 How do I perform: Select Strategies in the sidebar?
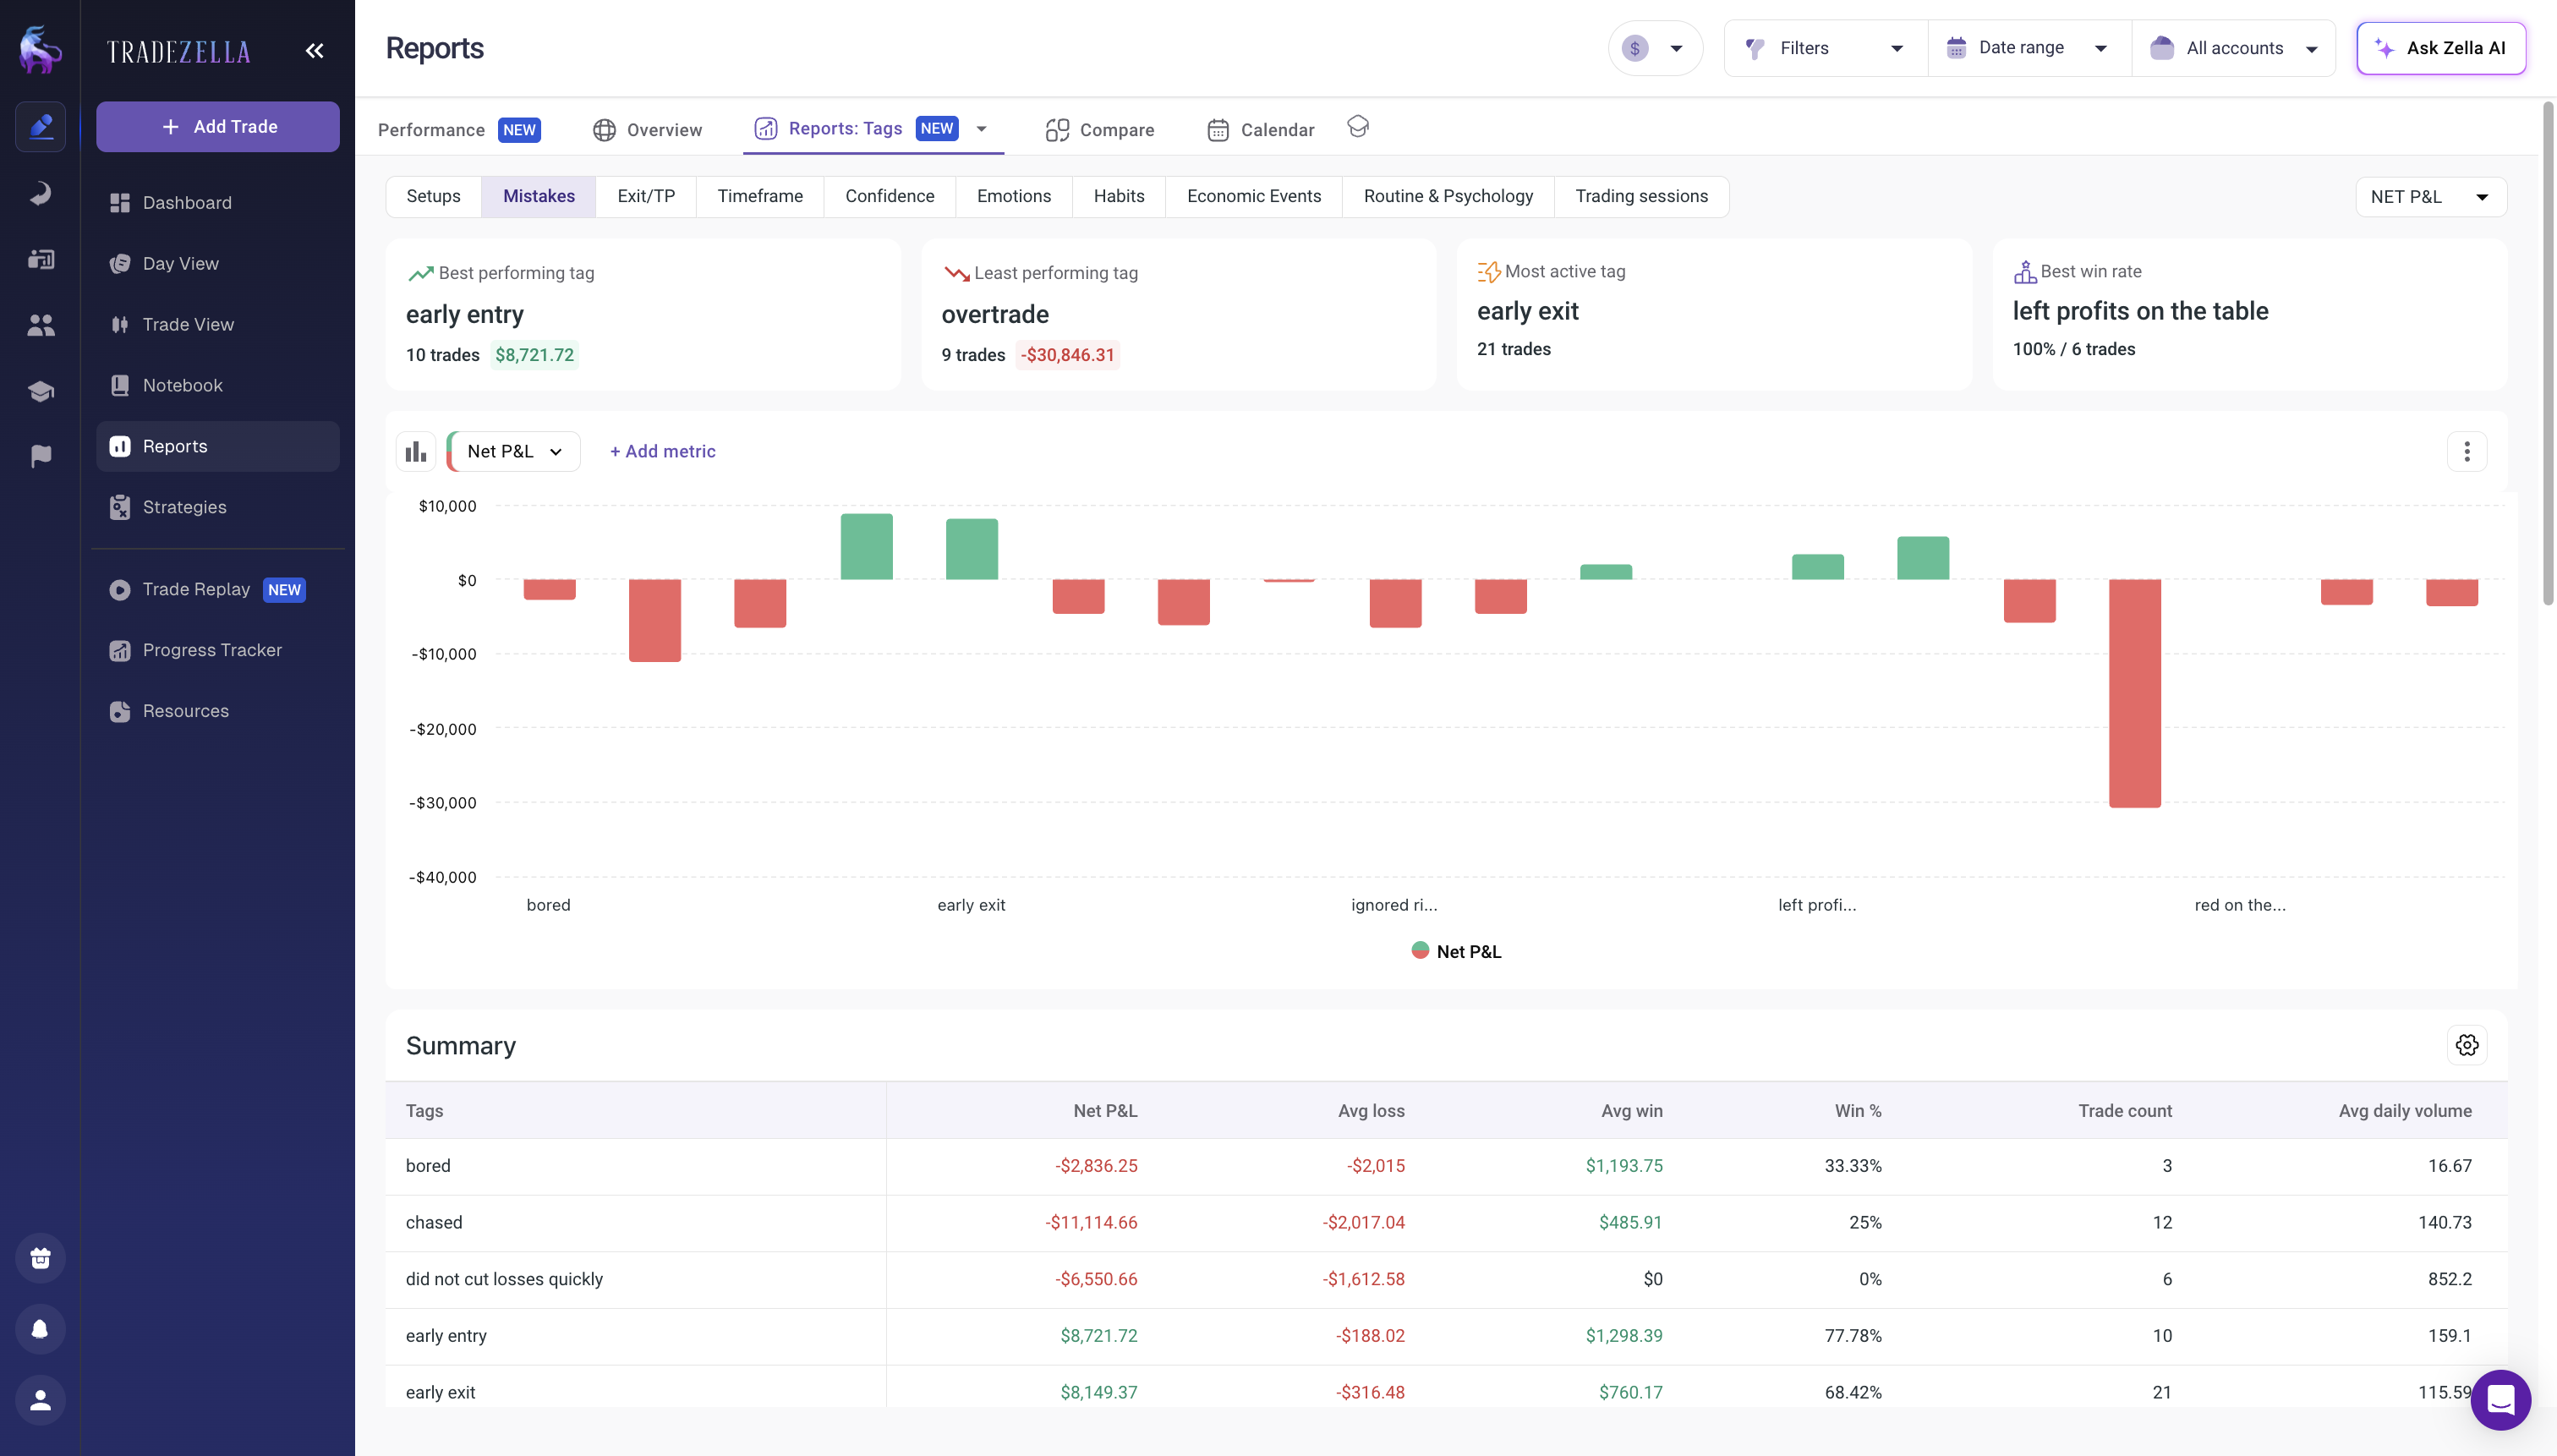[x=185, y=507]
